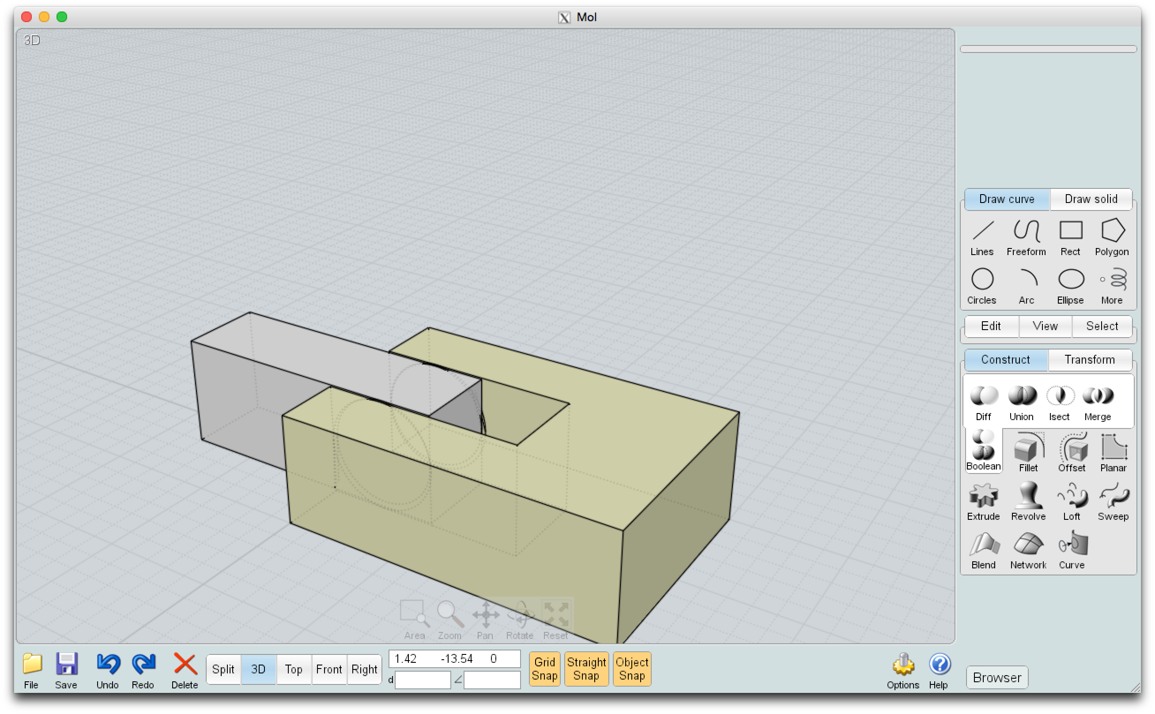Viewport: 1155px width, 714px height.
Task: Click the distance d input field
Action: (423, 680)
